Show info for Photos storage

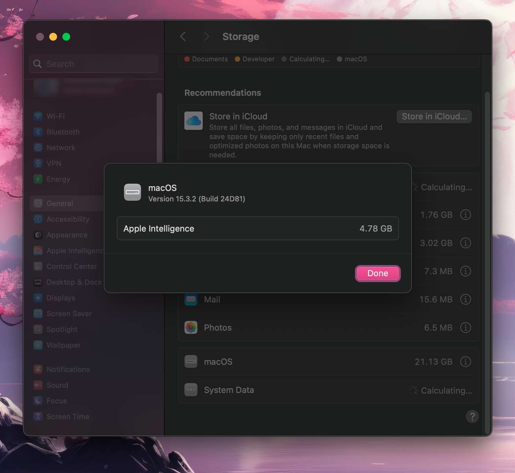point(465,327)
